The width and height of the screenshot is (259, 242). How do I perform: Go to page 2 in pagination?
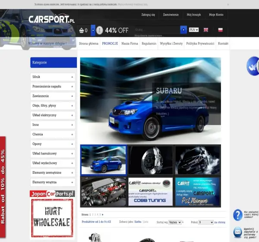click(x=93, y=214)
